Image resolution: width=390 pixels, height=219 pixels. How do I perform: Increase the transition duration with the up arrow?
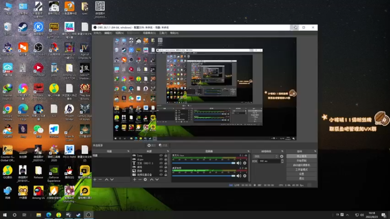282,160
